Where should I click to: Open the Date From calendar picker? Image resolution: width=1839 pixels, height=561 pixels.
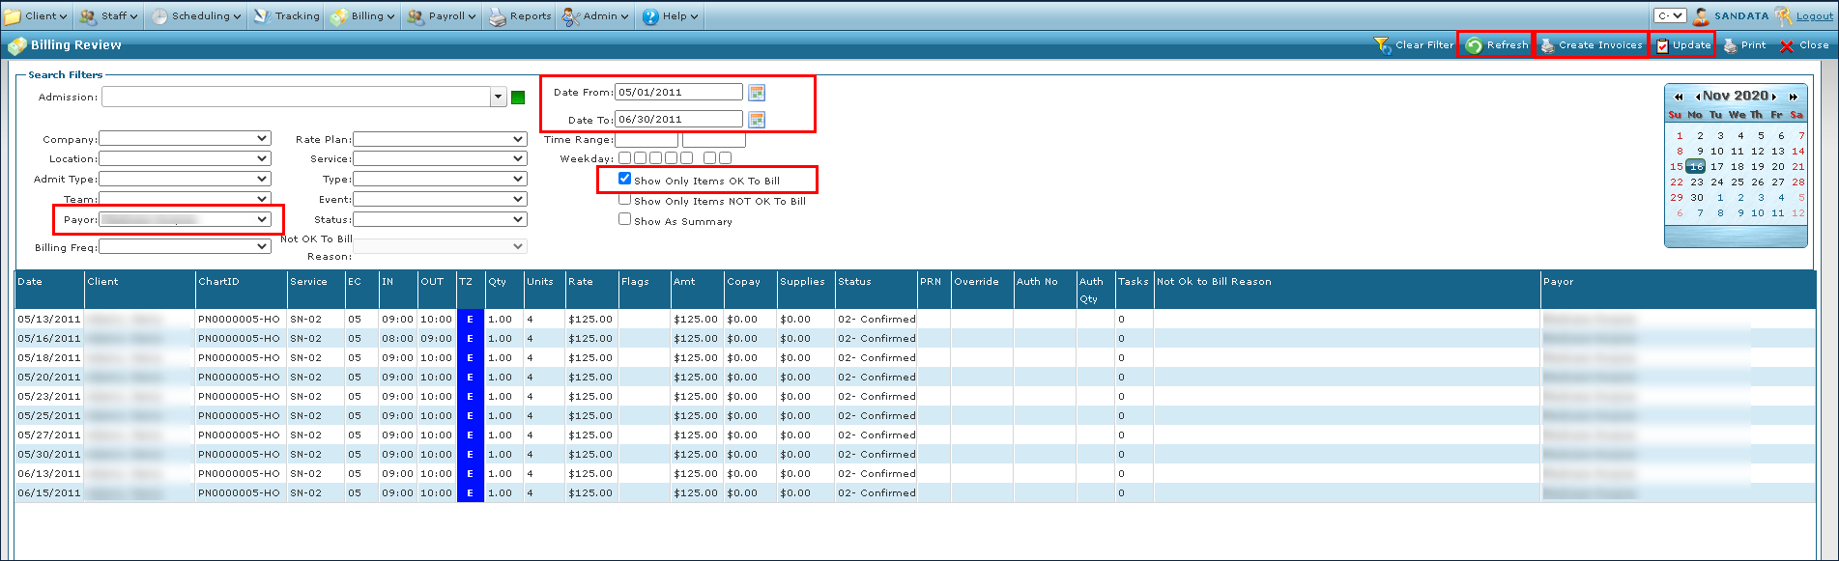coord(757,93)
